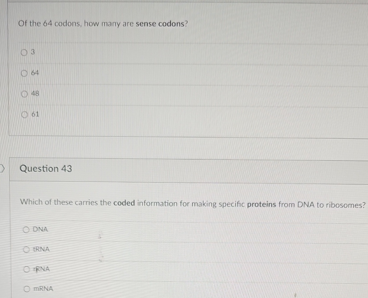The width and height of the screenshot is (368, 298).
Task: Choose 48 as the answer
Action: pos(24,94)
